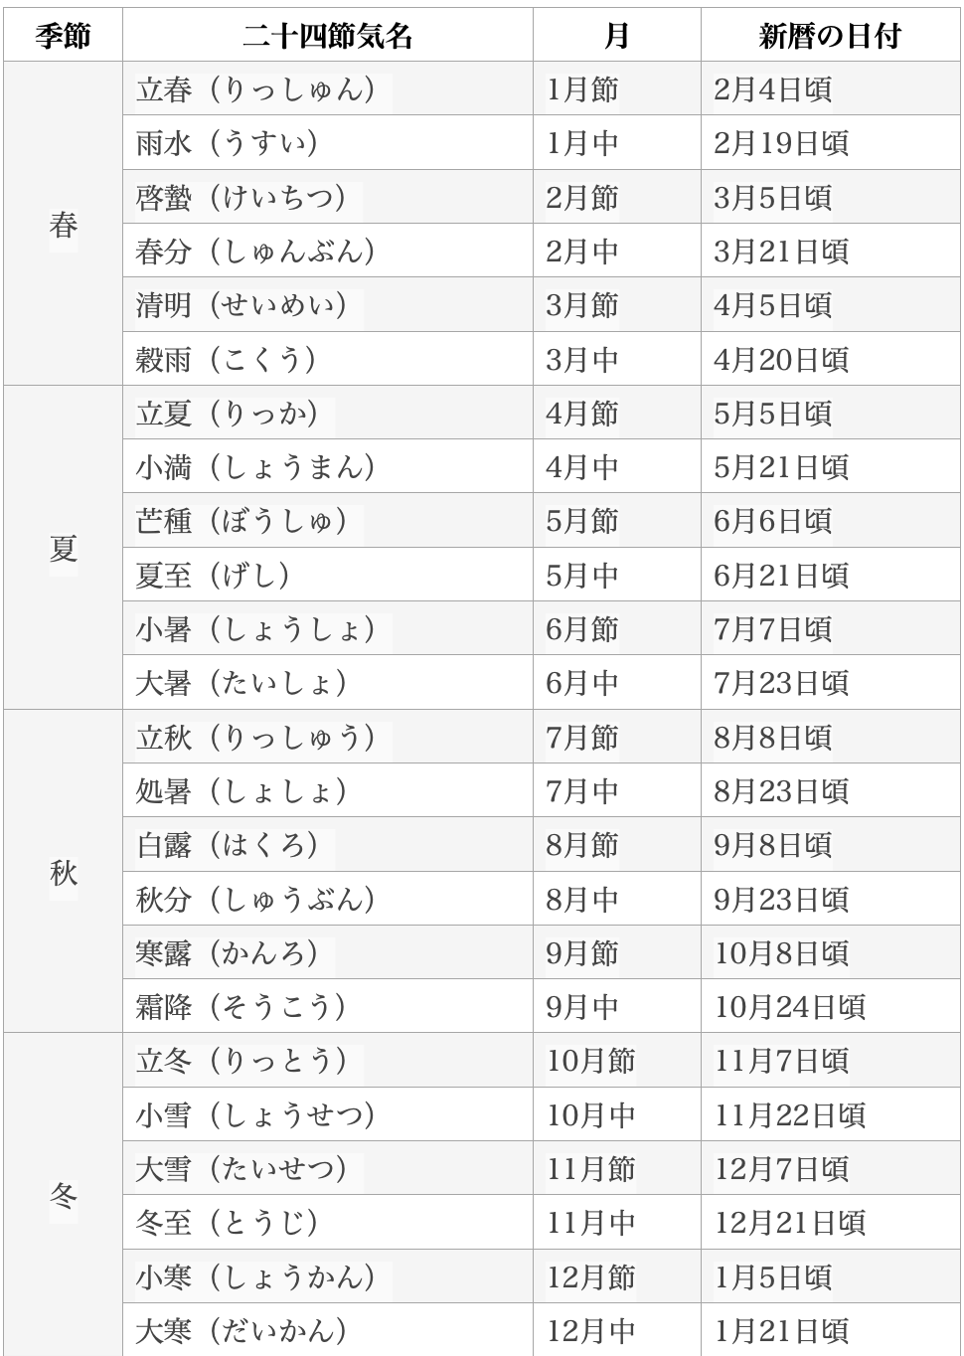Click the 夏至(げし) entry
This screenshot has width=964, height=1356.
click(x=328, y=575)
